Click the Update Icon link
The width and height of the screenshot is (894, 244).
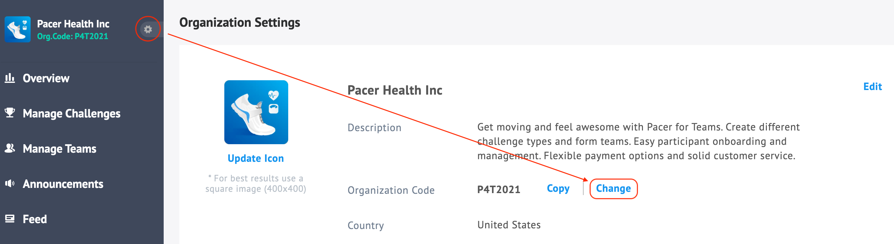[x=256, y=158]
